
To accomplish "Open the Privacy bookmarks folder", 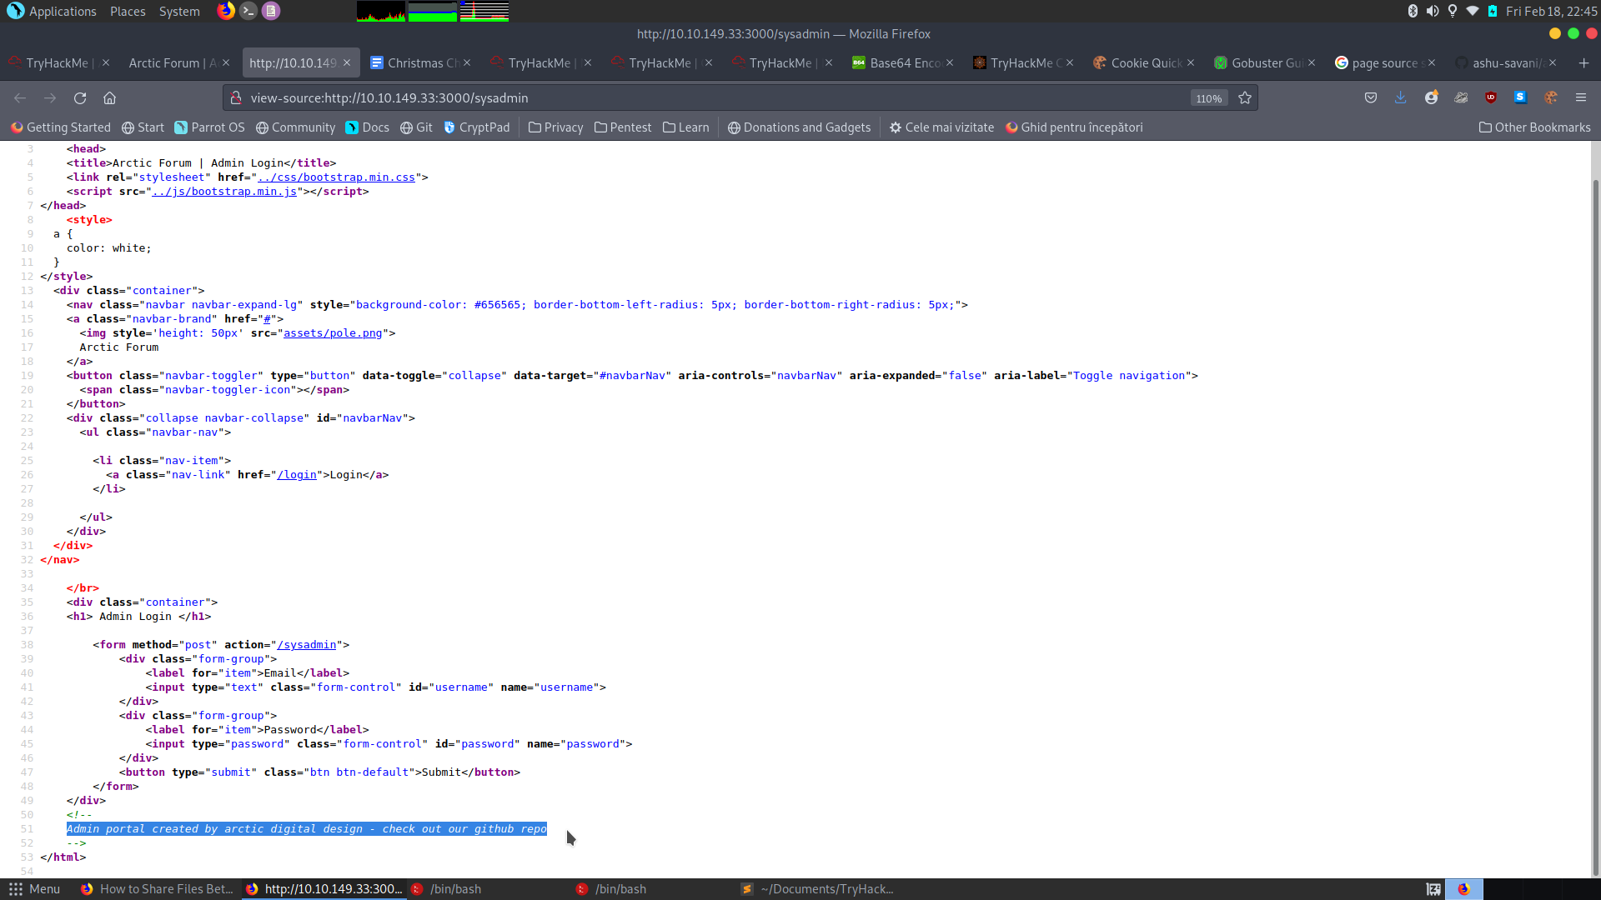I will (555, 127).
